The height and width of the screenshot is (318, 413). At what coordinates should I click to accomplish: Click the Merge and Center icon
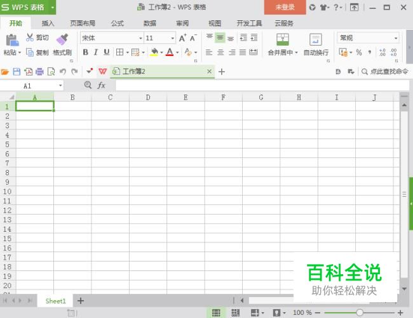pos(283,40)
